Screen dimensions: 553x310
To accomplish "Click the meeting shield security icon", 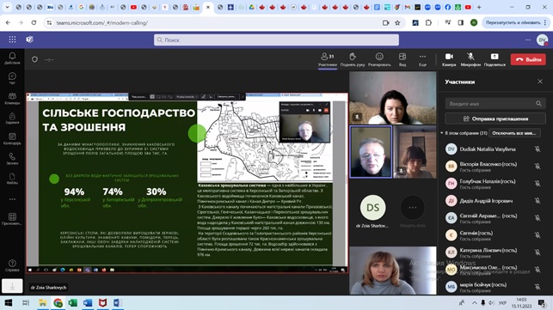I will pos(34,59).
